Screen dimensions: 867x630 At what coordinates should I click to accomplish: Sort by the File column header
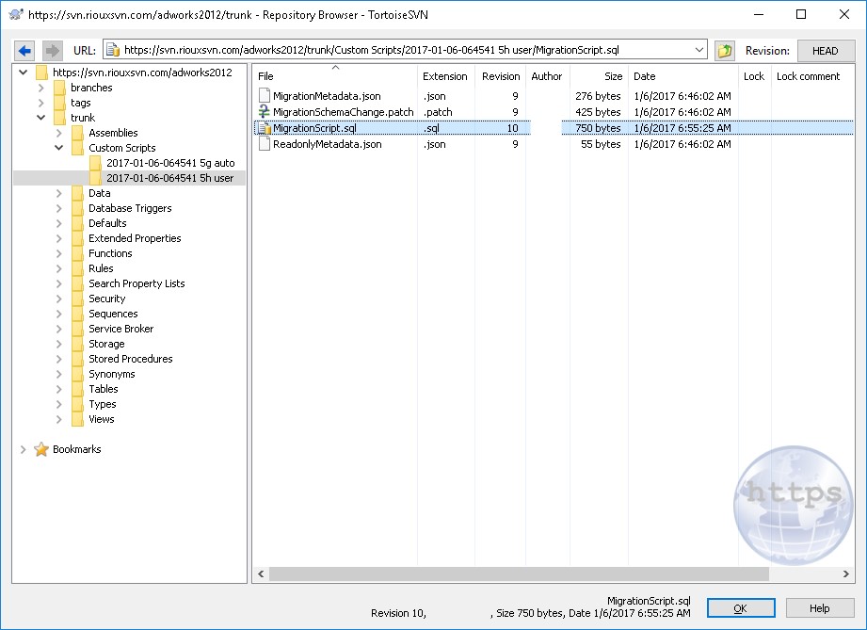(334, 76)
